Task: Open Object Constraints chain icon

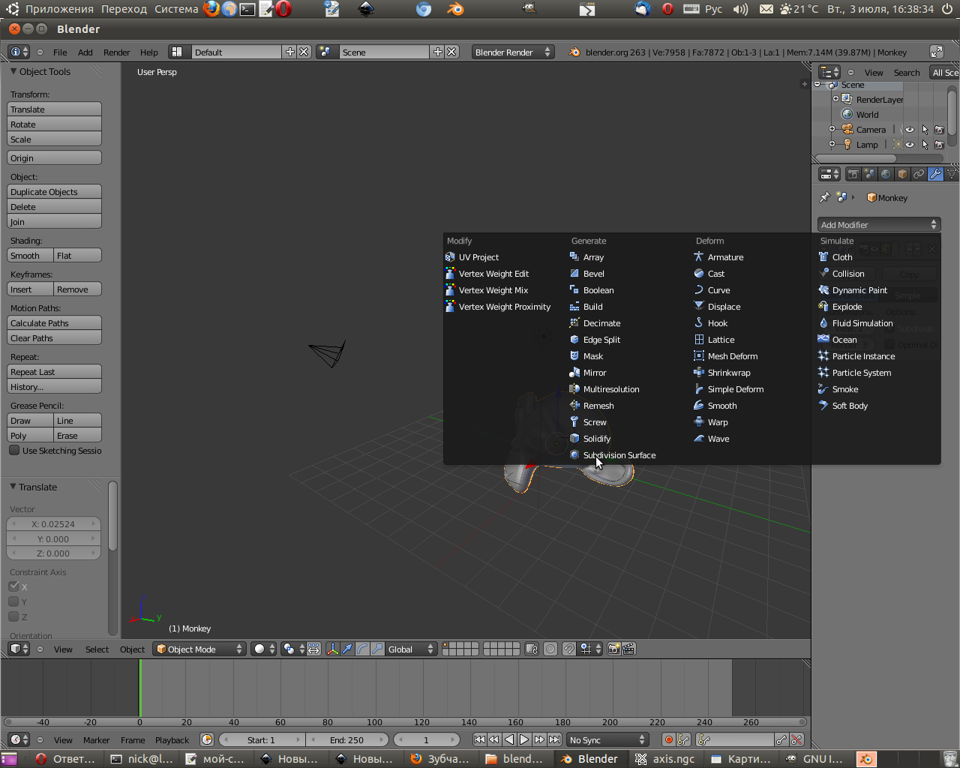Action: click(919, 174)
